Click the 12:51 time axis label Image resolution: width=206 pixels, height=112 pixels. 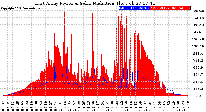tap(107, 106)
